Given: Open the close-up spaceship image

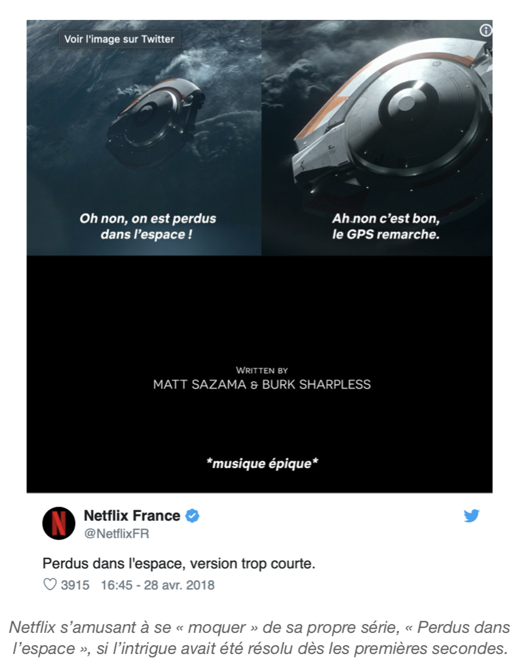Looking at the screenshot, I should [377, 137].
